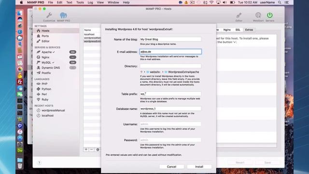Open the Edit menu
This screenshot has height=174, width=309.
point(59,2)
